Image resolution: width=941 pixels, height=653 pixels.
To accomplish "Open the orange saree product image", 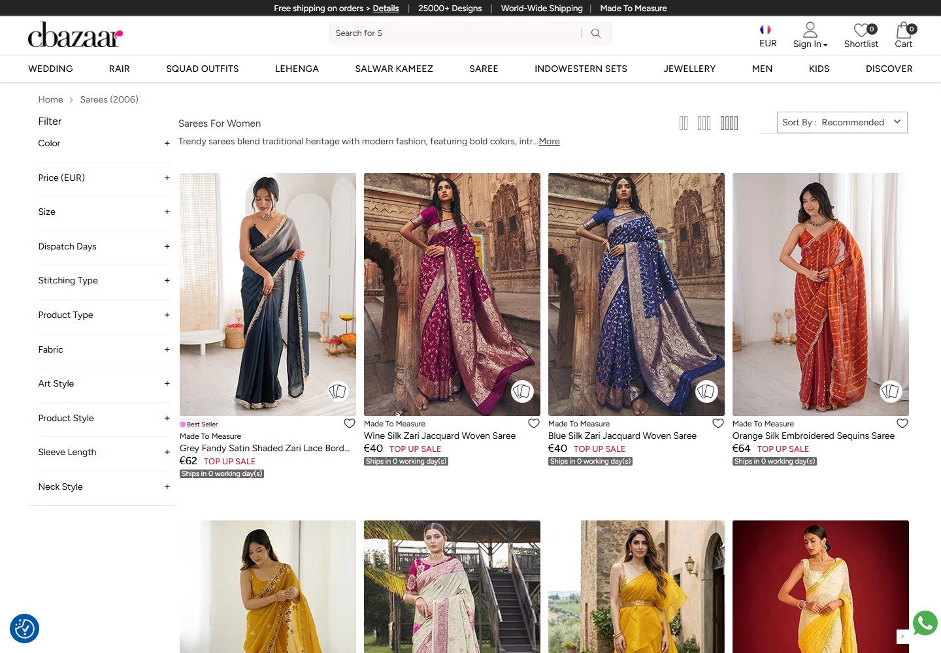I will [x=821, y=294].
